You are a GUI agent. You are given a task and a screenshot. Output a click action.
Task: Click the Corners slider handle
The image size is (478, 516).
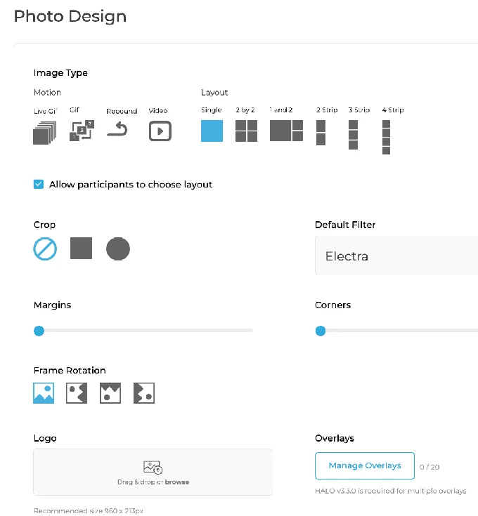point(321,331)
